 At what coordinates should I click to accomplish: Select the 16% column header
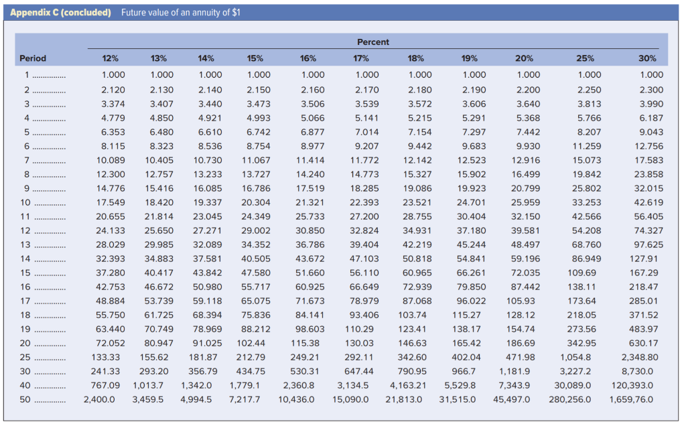click(308, 57)
